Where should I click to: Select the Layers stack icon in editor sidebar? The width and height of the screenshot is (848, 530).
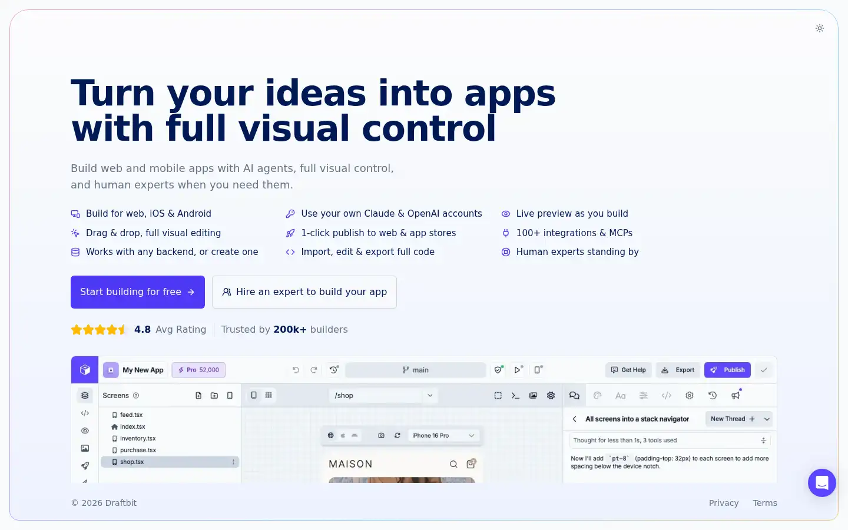click(x=85, y=396)
